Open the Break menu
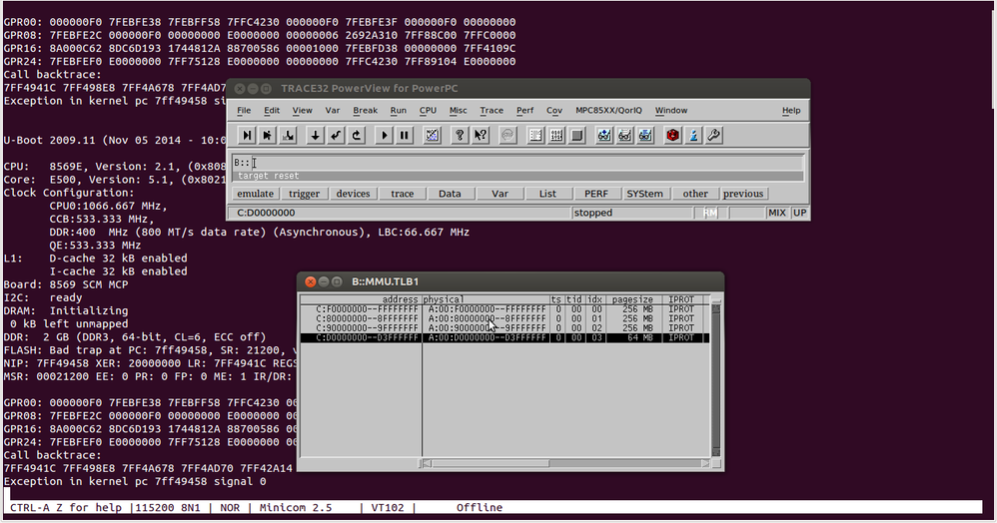Viewport: 997px width, 523px height. [365, 110]
